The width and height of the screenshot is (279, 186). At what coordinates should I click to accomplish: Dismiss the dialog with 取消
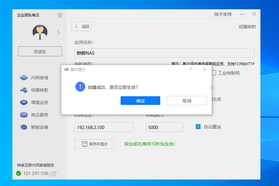(187, 101)
